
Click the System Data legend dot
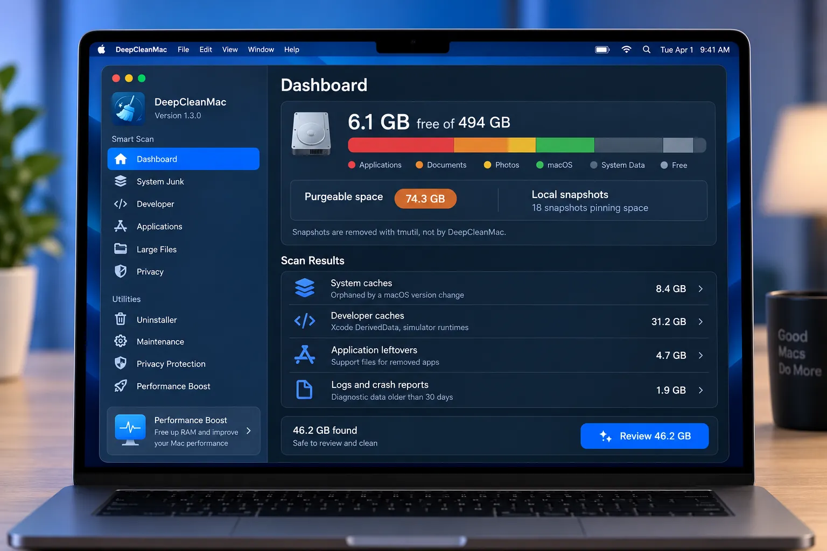pyautogui.click(x=594, y=165)
